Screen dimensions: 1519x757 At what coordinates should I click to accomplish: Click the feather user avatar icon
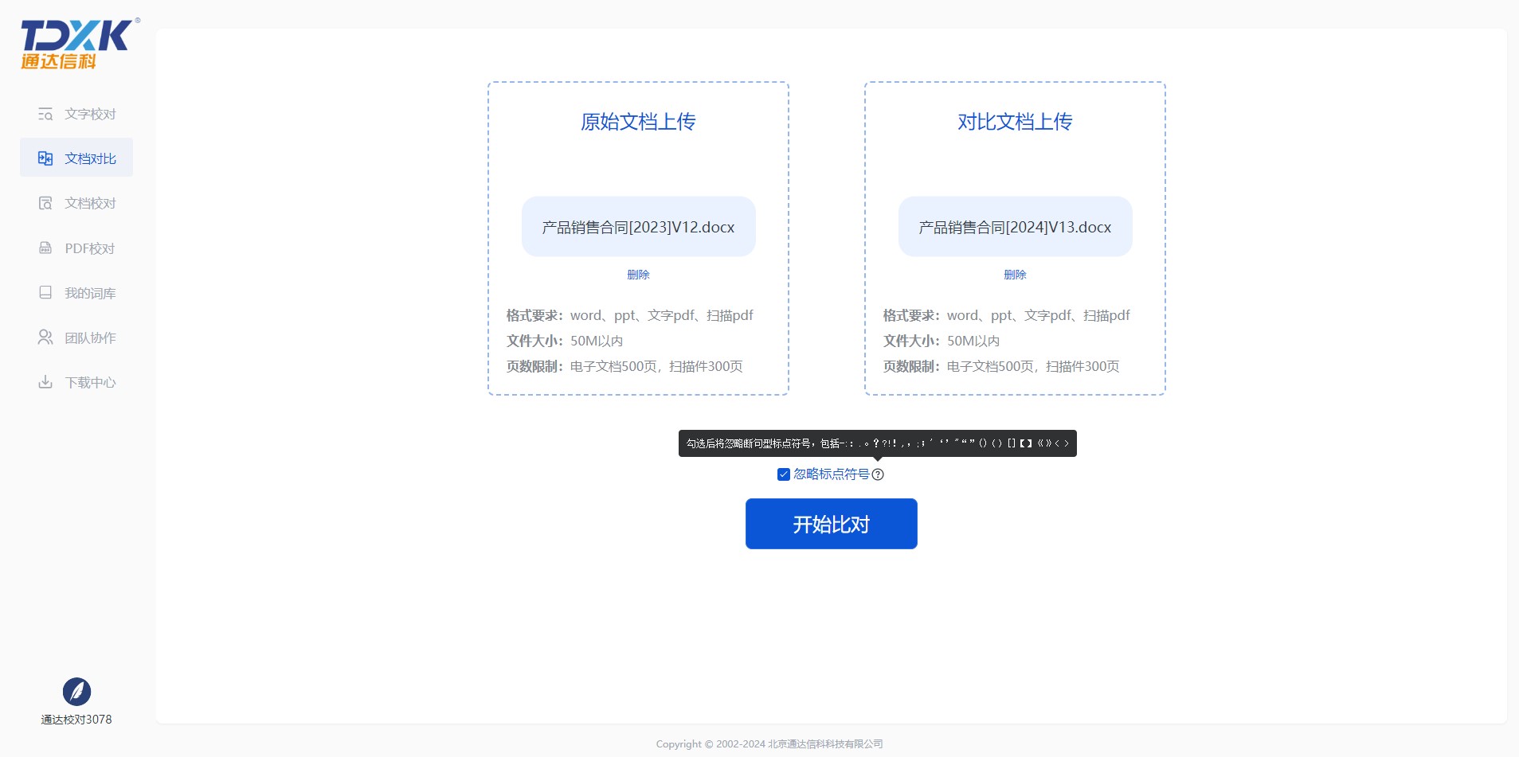(76, 692)
